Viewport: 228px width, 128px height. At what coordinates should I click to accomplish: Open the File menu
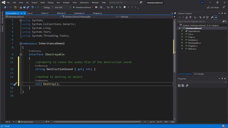pos(8,2)
